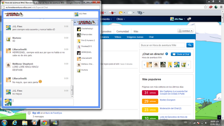The image size is (224, 126).
Task: Open Mis Capítulos La Leyenda Del Corazón link
Action: click(x=174, y=92)
